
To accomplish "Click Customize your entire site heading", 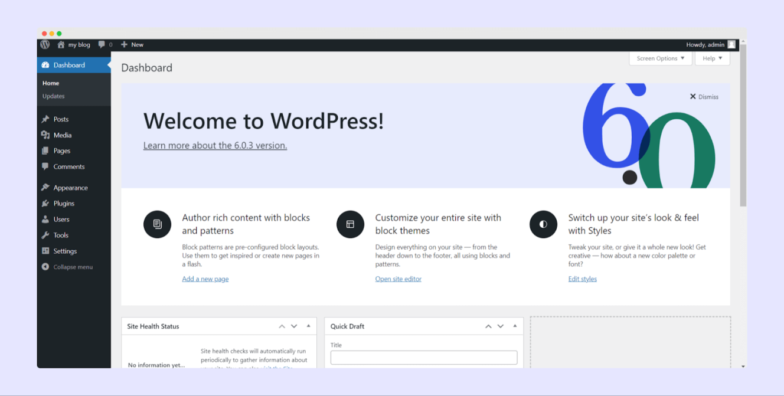I will [439, 224].
